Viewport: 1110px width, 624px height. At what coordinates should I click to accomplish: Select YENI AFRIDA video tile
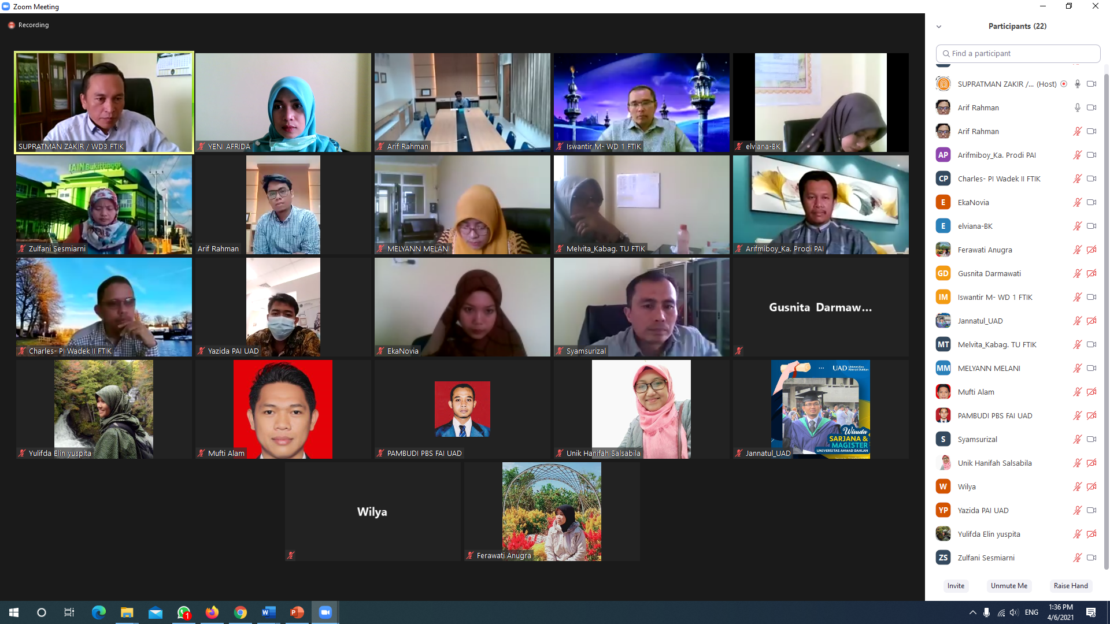[x=283, y=102]
